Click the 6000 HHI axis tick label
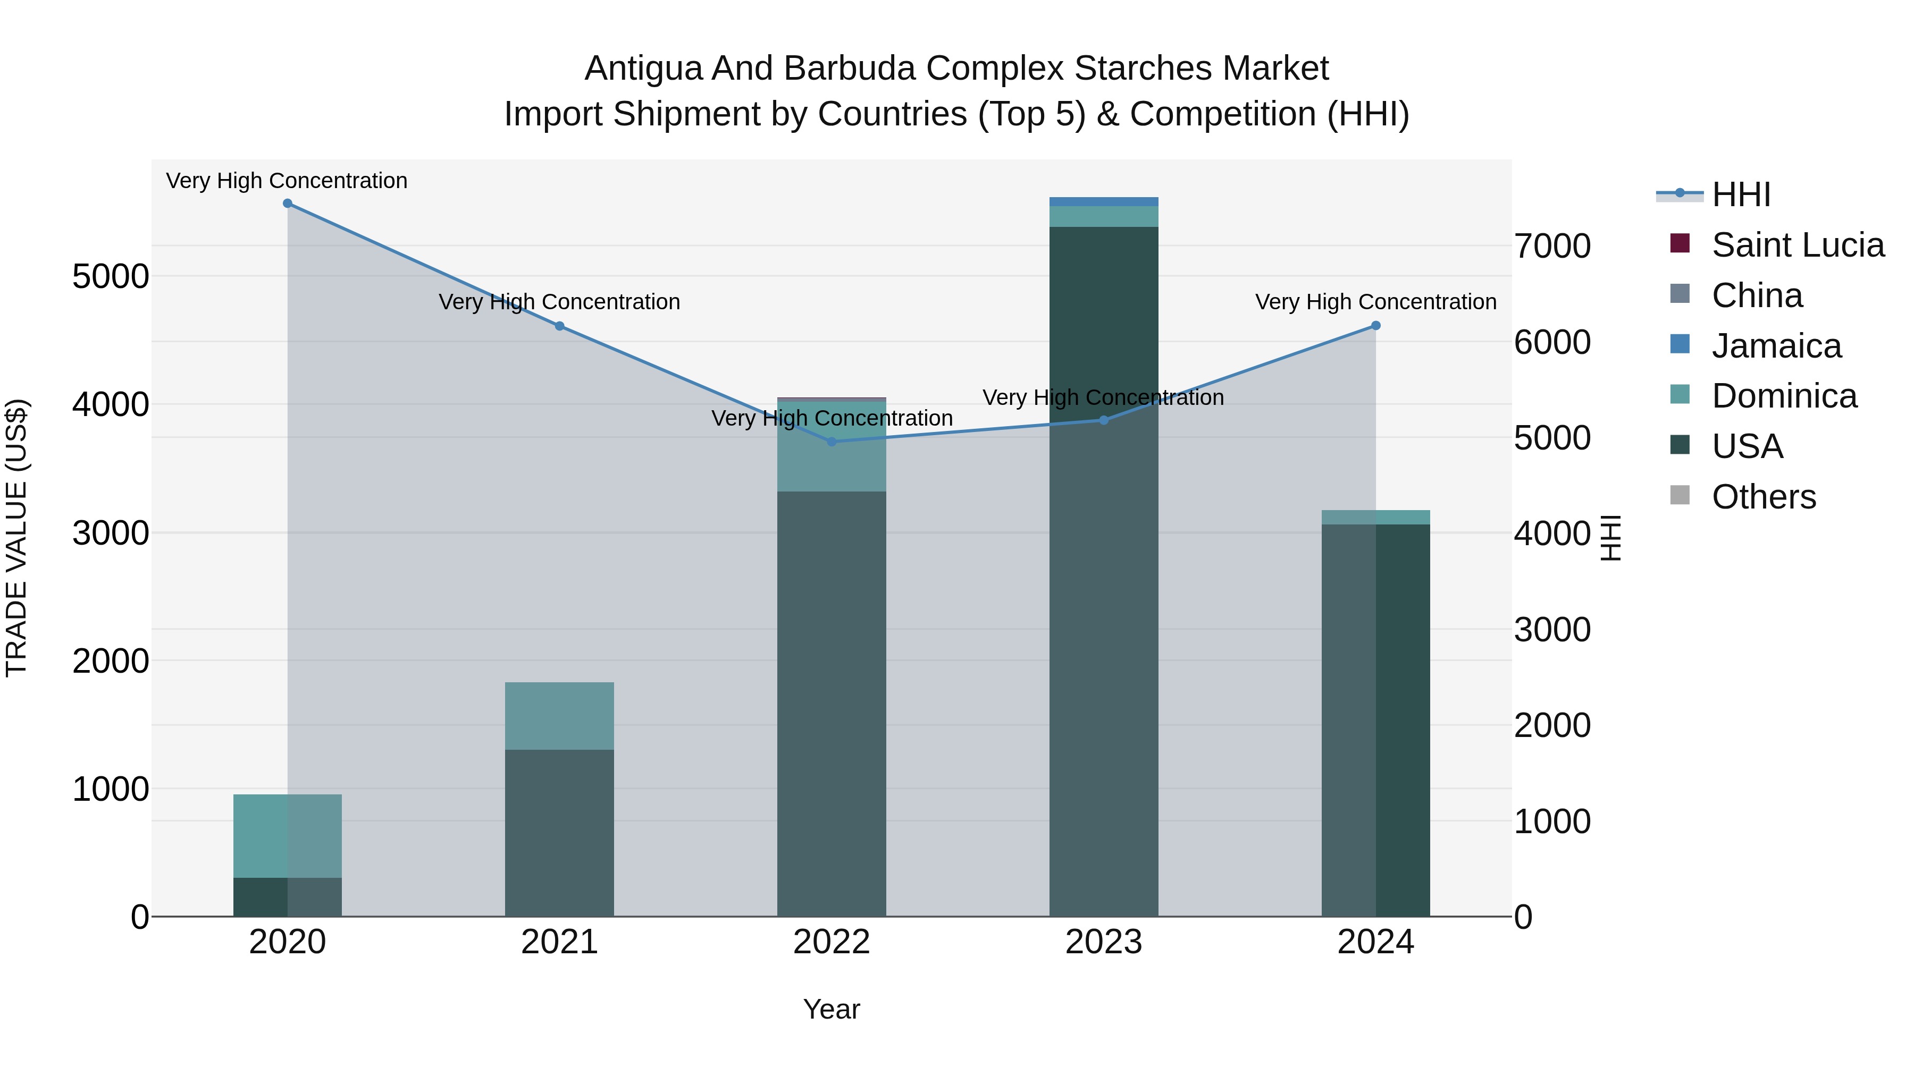1914x1076 pixels. [1553, 342]
